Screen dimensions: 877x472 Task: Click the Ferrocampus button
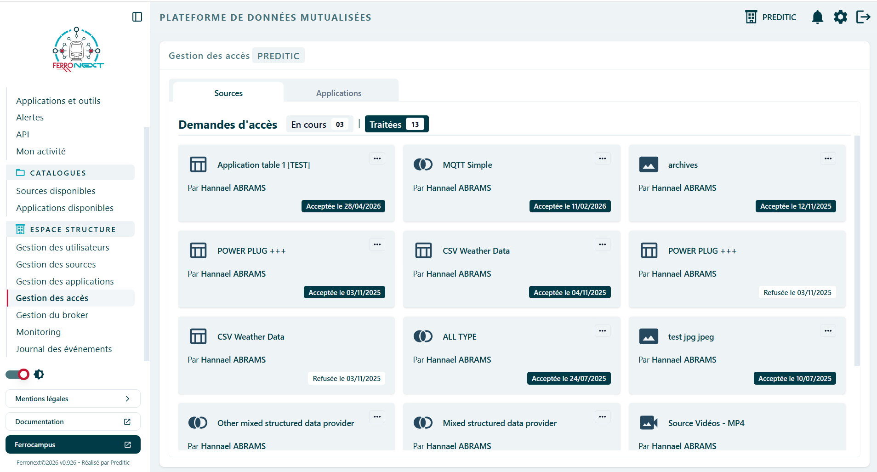pos(73,444)
